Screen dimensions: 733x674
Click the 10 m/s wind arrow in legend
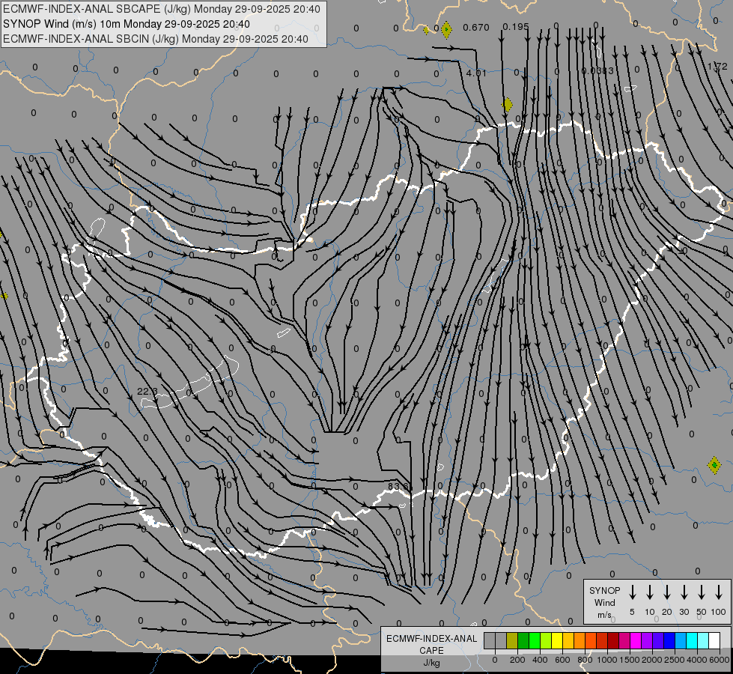click(650, 592)
